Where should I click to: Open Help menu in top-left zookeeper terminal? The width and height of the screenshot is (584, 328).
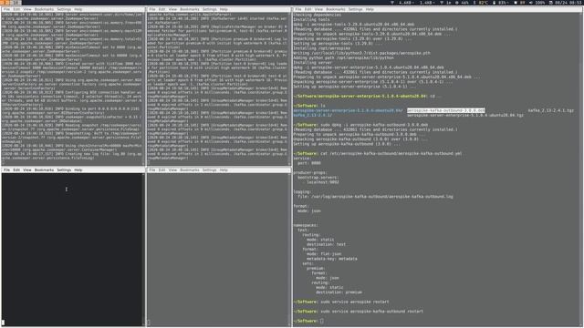click(78, 9)
